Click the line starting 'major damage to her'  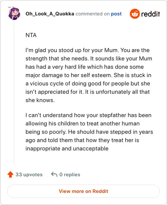(89, 75)
